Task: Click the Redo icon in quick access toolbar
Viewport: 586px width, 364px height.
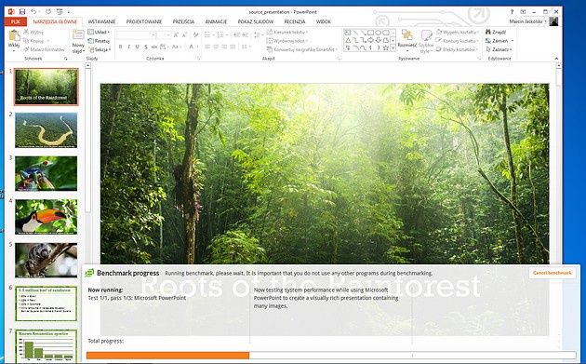Action: (48, 12)
